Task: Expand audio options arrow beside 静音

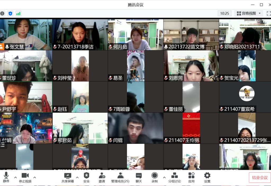Action: pos(15,177)
